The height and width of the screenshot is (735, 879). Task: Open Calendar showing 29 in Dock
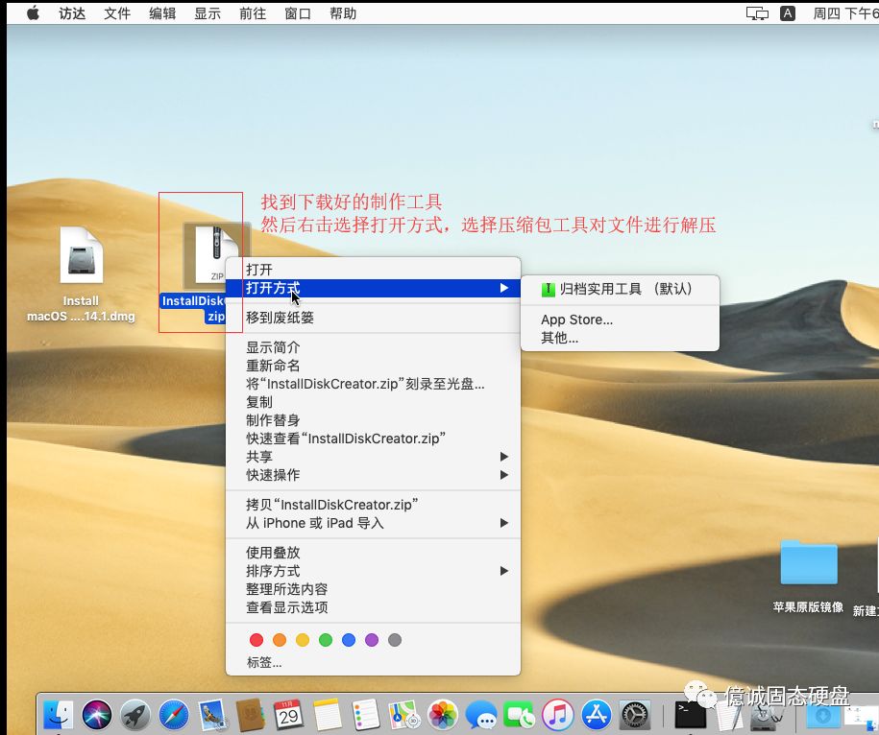coord(288,714)
